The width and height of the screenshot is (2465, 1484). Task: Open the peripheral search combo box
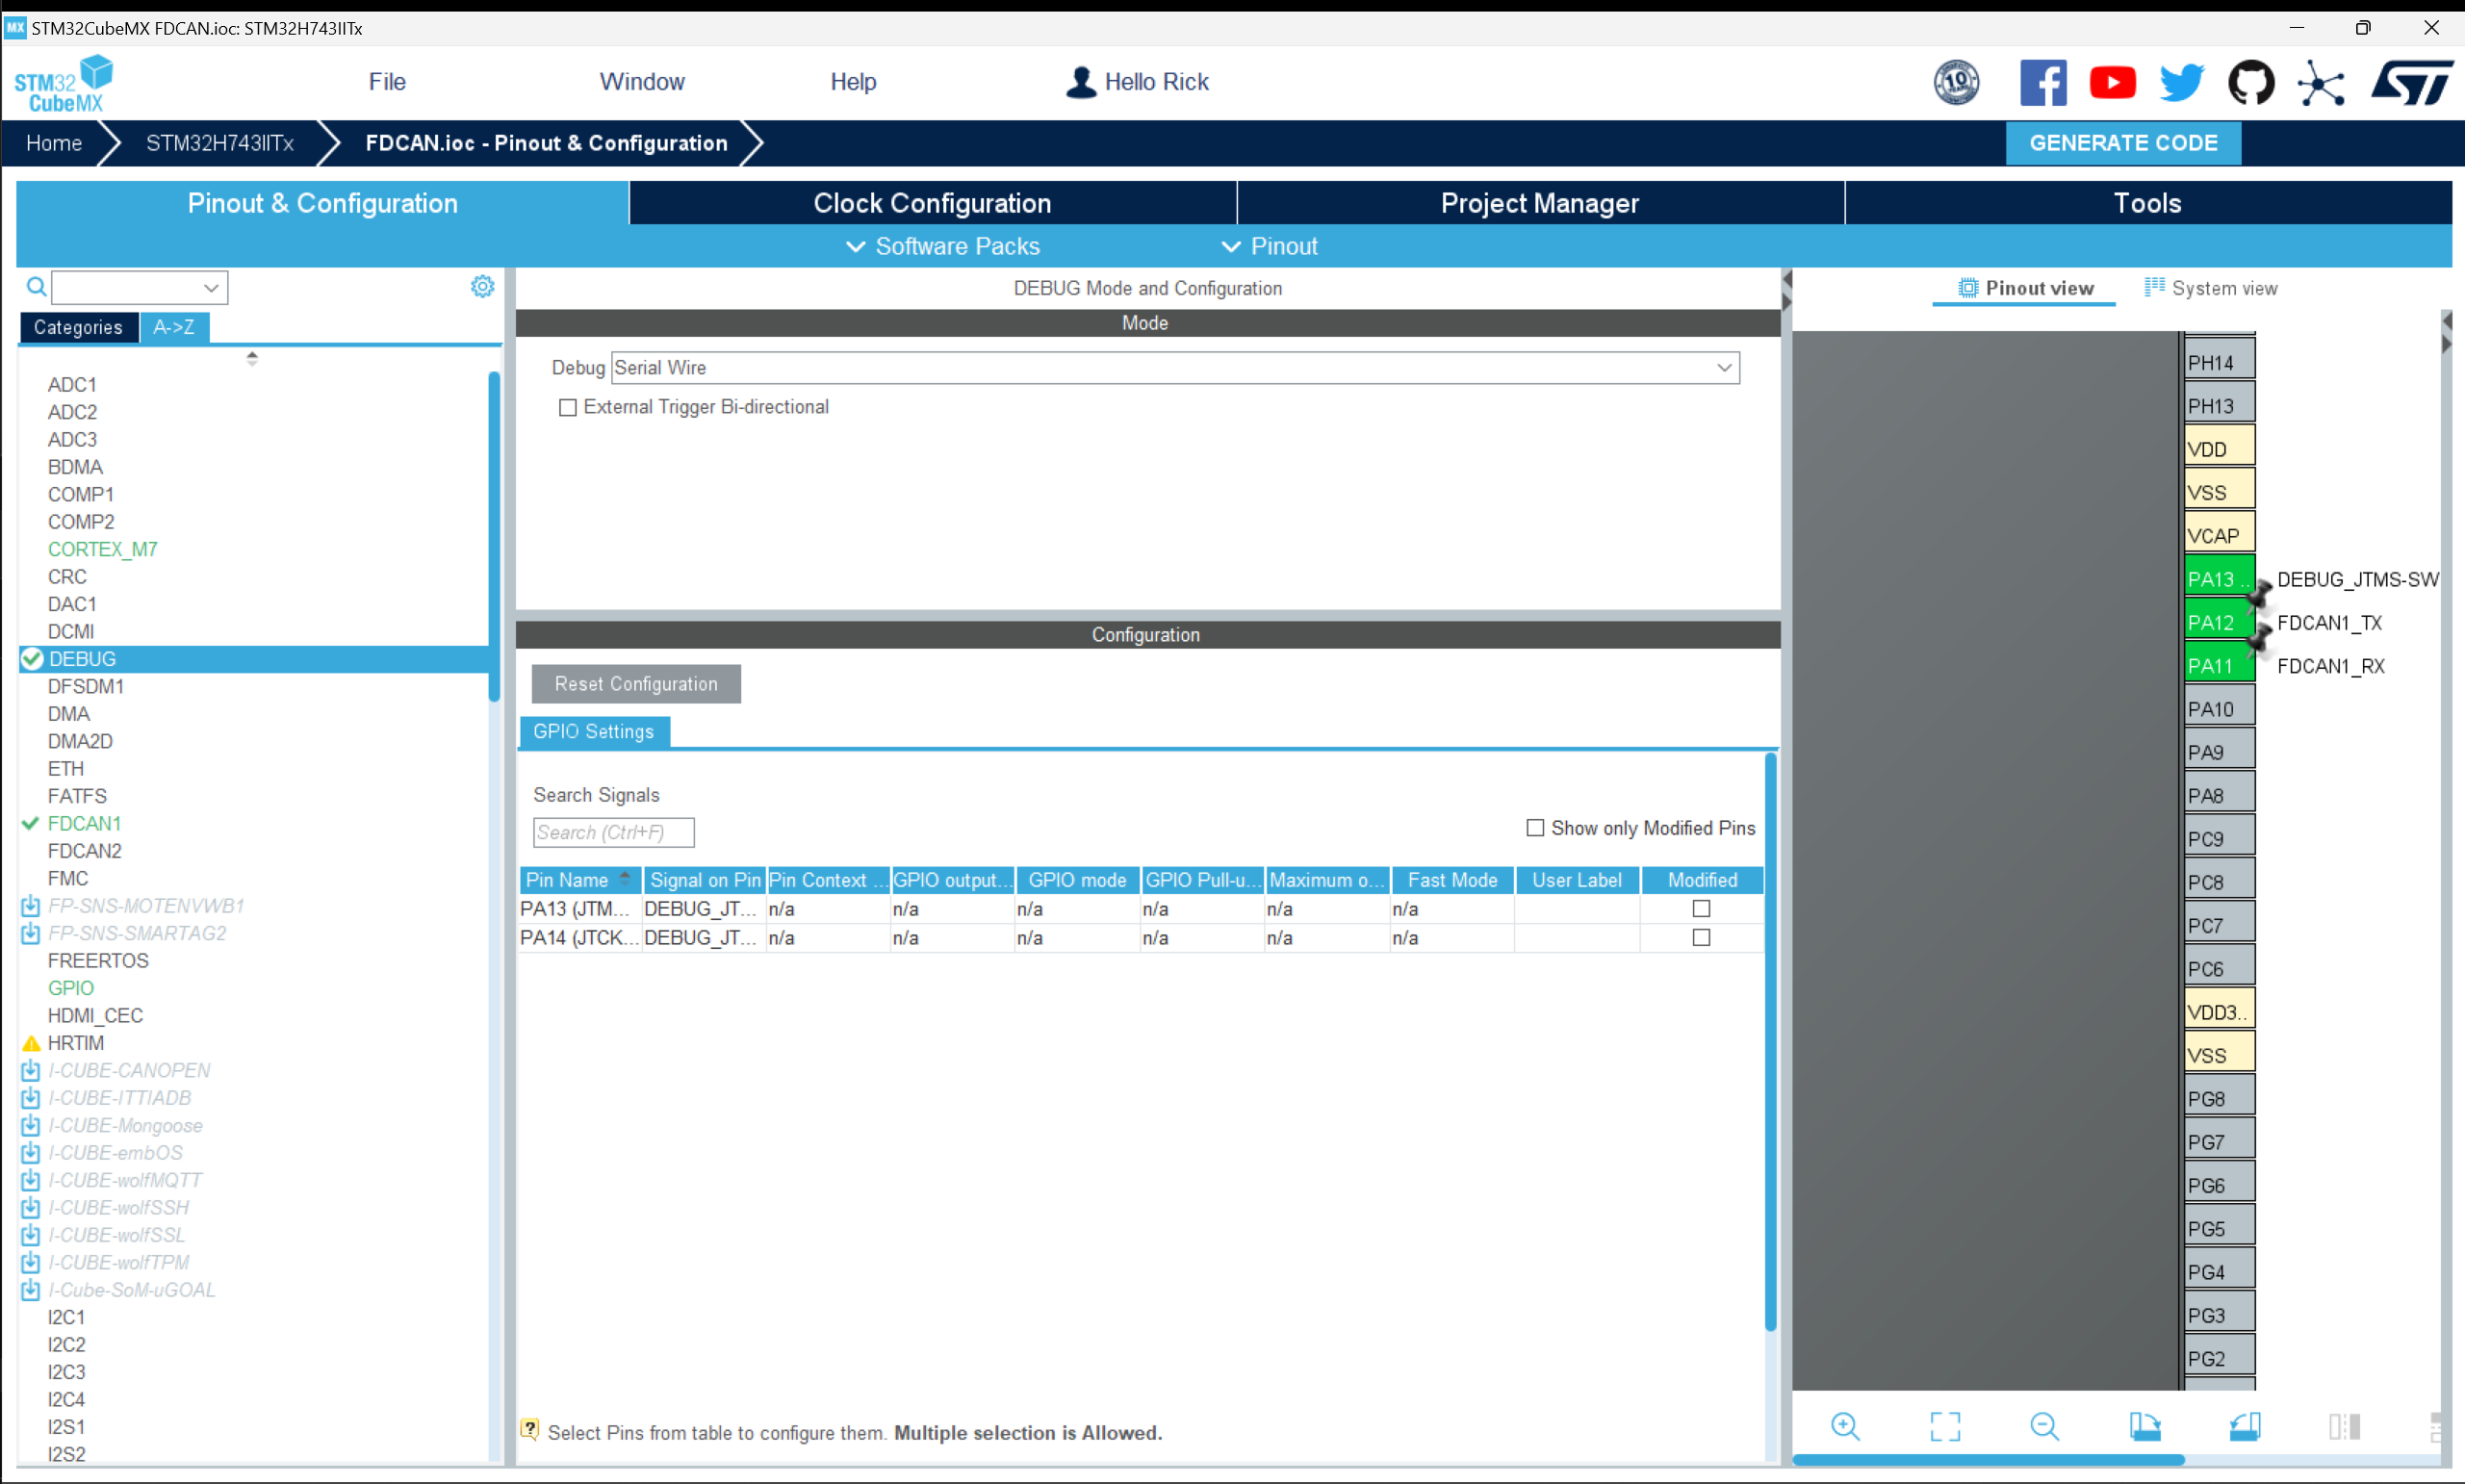point(139,288)
